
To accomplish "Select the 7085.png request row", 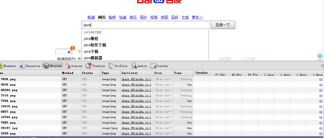I will pos(162,123).
